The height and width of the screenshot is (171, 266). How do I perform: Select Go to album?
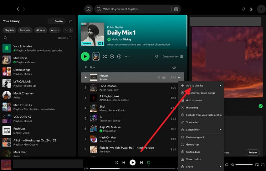pyautogui.click(x=201, y=152)
